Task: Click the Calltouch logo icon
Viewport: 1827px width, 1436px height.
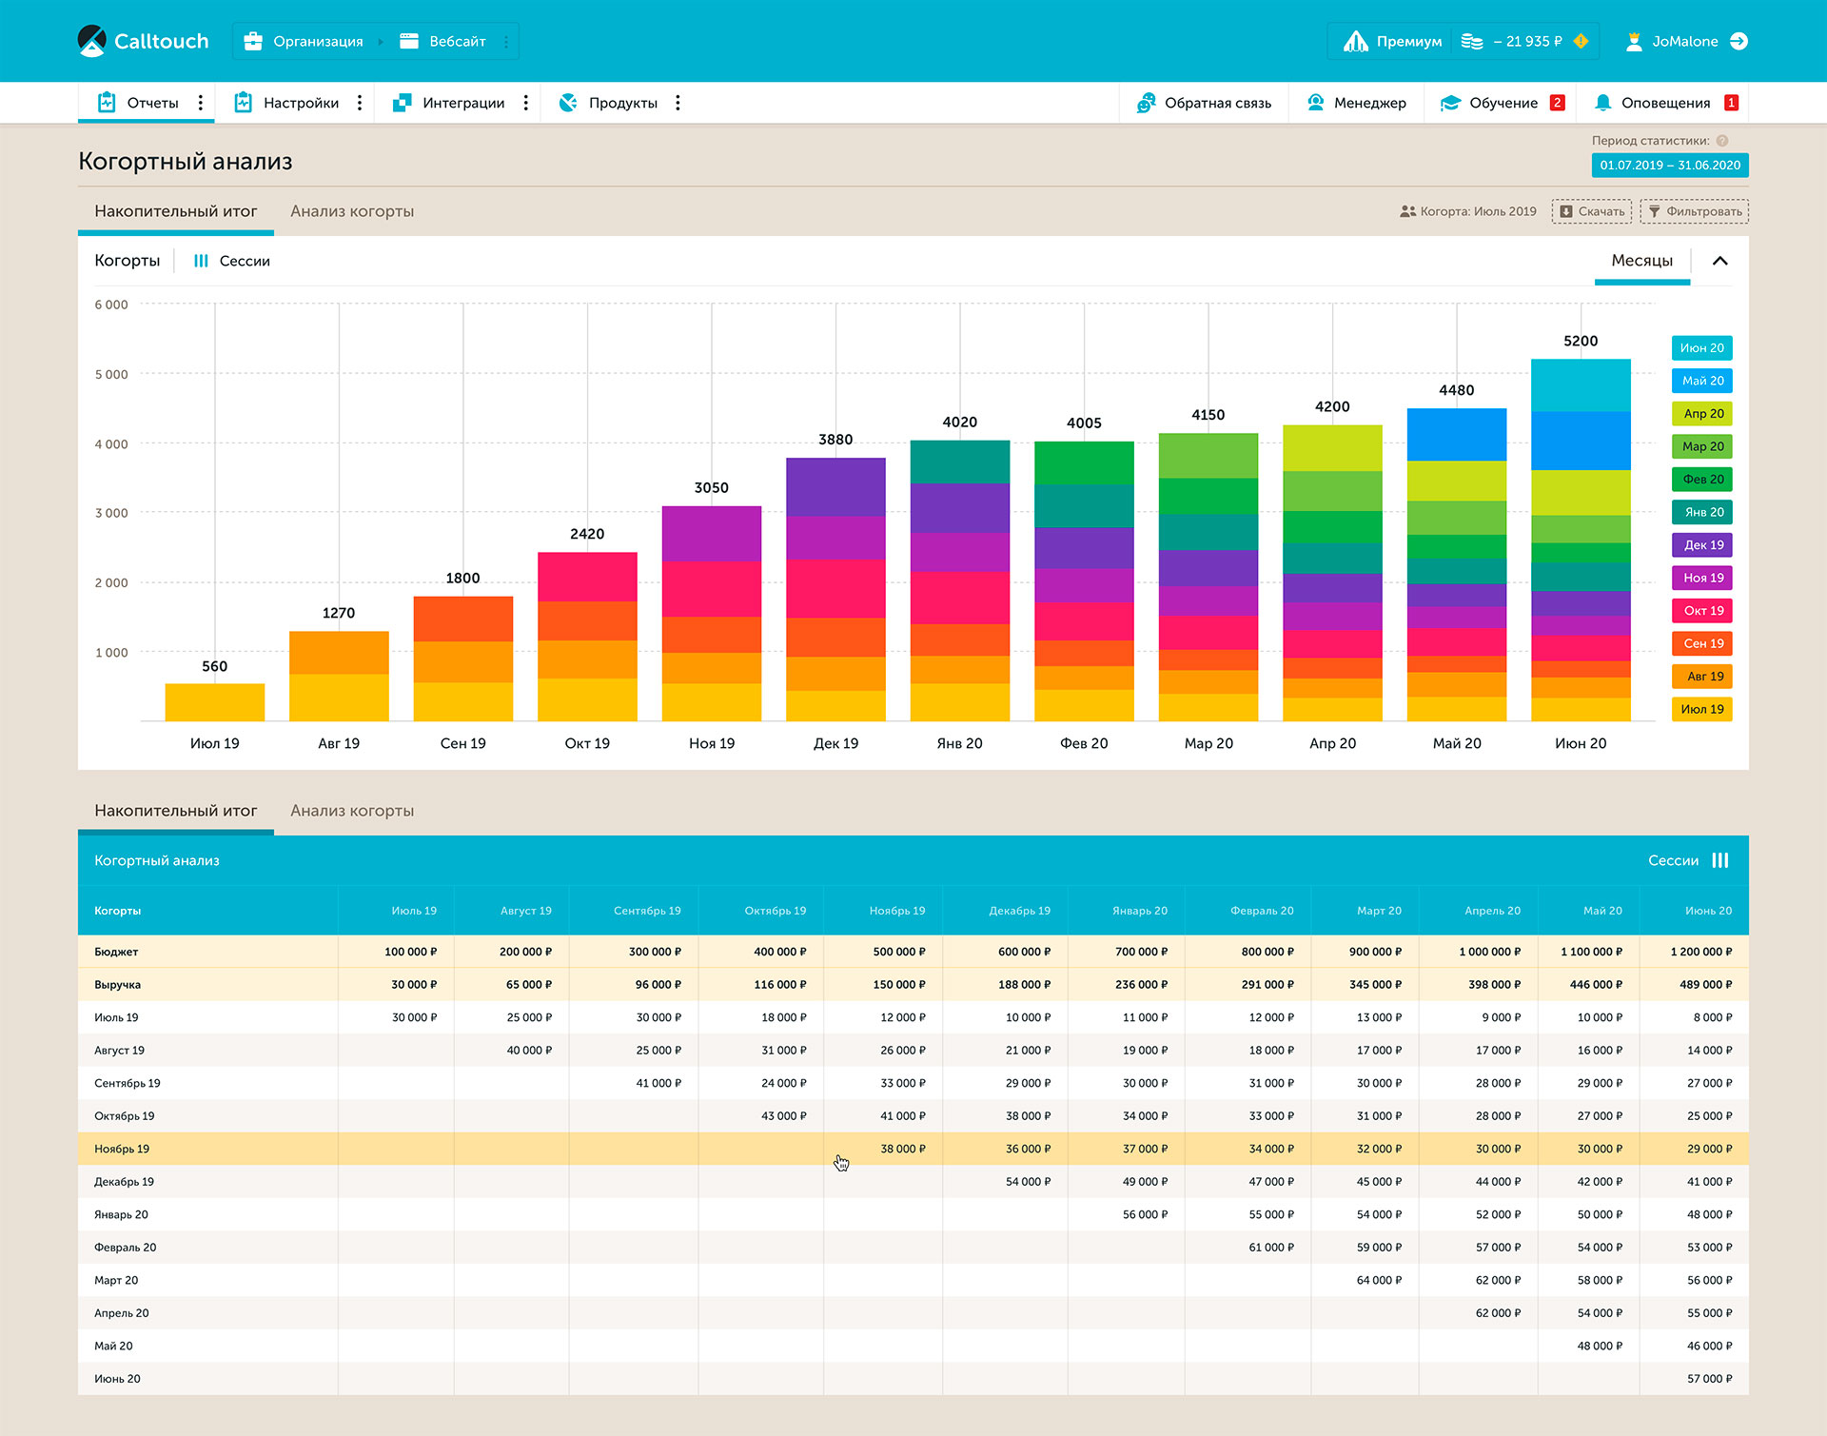Action: click(x=92, y=41)
